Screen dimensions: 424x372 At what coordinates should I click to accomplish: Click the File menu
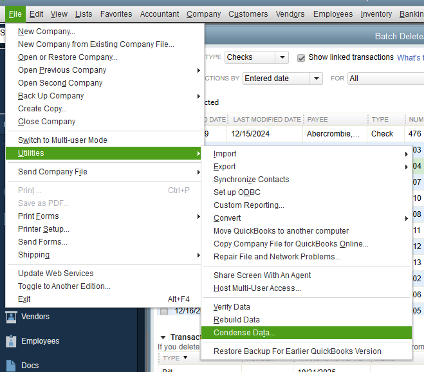click(x=15, y=14)
